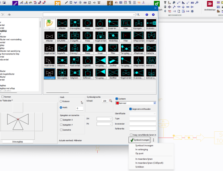Click the grey X delete icon in dialog toolbar
The image size is (223, 171).
tap(3, 15)
